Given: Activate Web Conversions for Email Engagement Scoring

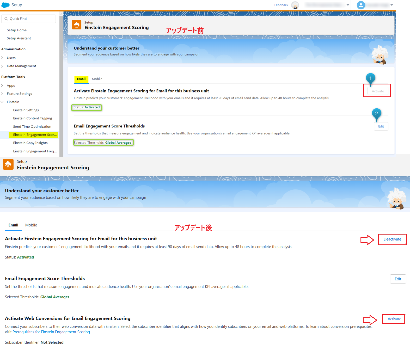Looking at the screenshot, I should point(394,319).
